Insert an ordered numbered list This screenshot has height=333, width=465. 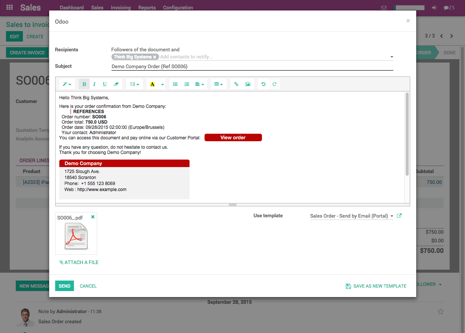pos(187,84)
